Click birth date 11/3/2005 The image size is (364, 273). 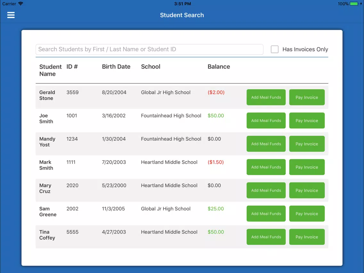[x=113, y=209]
